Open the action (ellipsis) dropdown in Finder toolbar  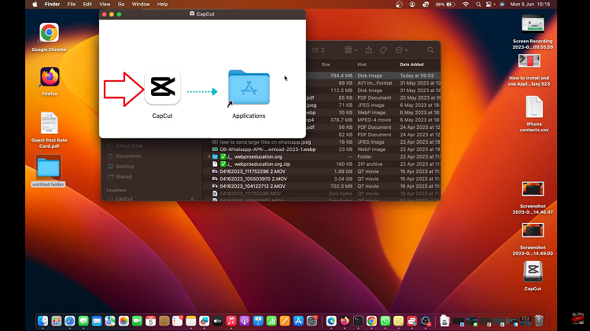[401, 50]
